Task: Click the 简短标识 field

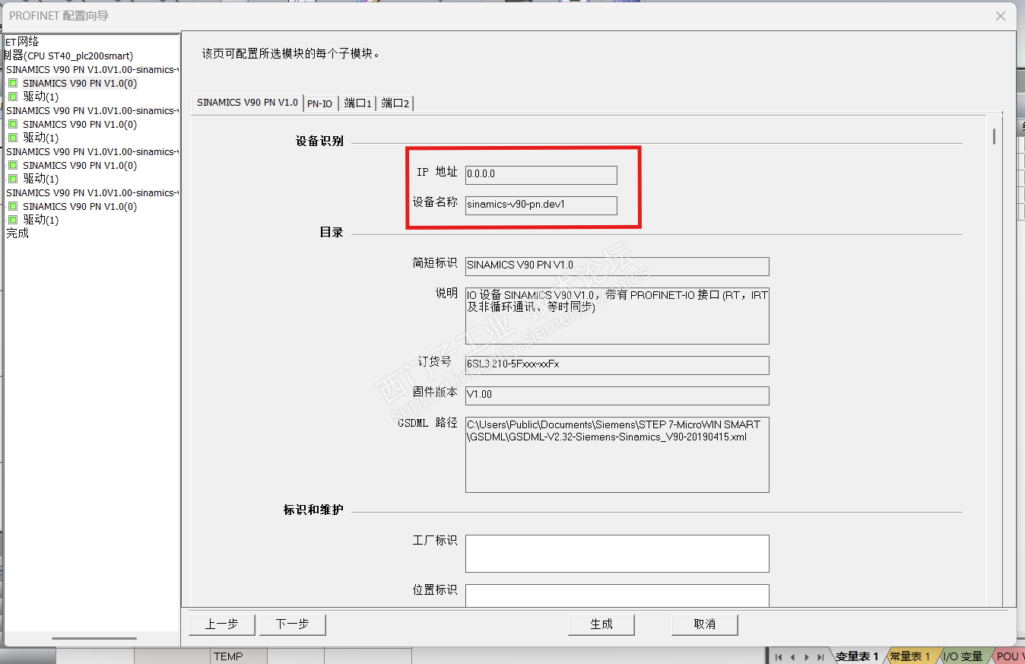Action: coord(617,265)
